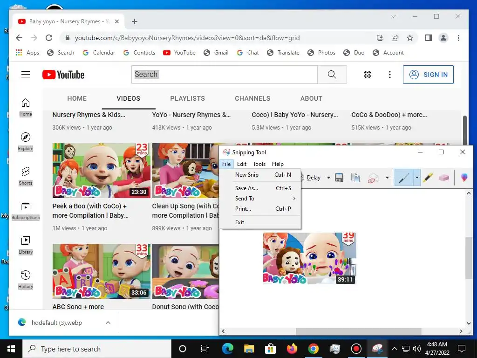477x358 pixels.
Task: Choose New Snip from File menu
Action: (260, 175)
